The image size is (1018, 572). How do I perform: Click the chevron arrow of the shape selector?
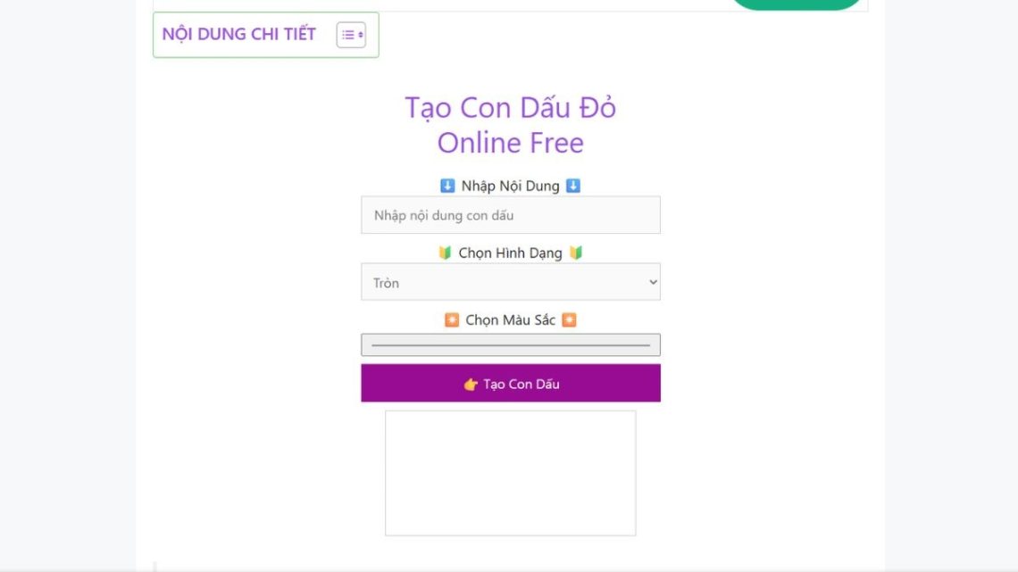[653, 282]
